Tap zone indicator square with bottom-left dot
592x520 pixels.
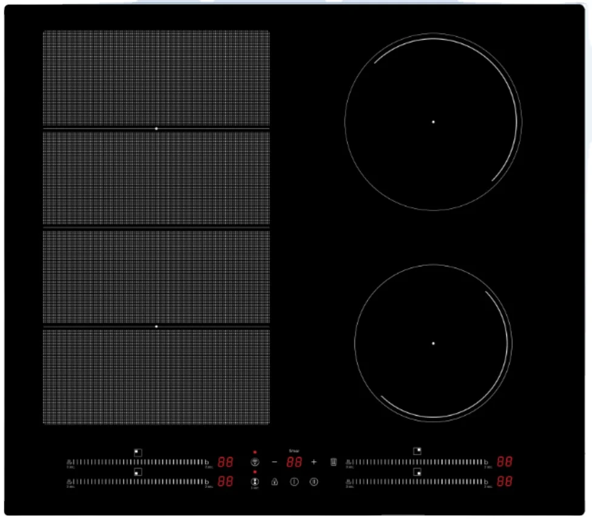click(138, 472)
